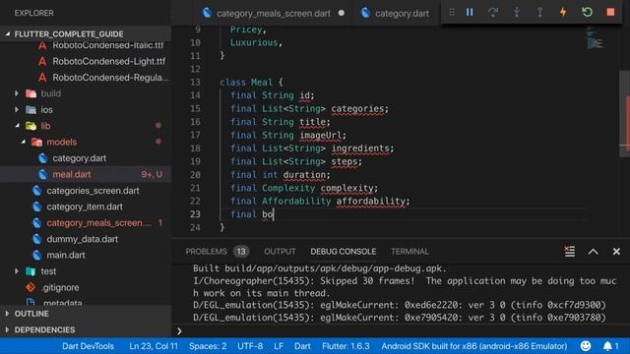Close the bottom panel
This screenshot has width=630, height=354.
point(616,252)
